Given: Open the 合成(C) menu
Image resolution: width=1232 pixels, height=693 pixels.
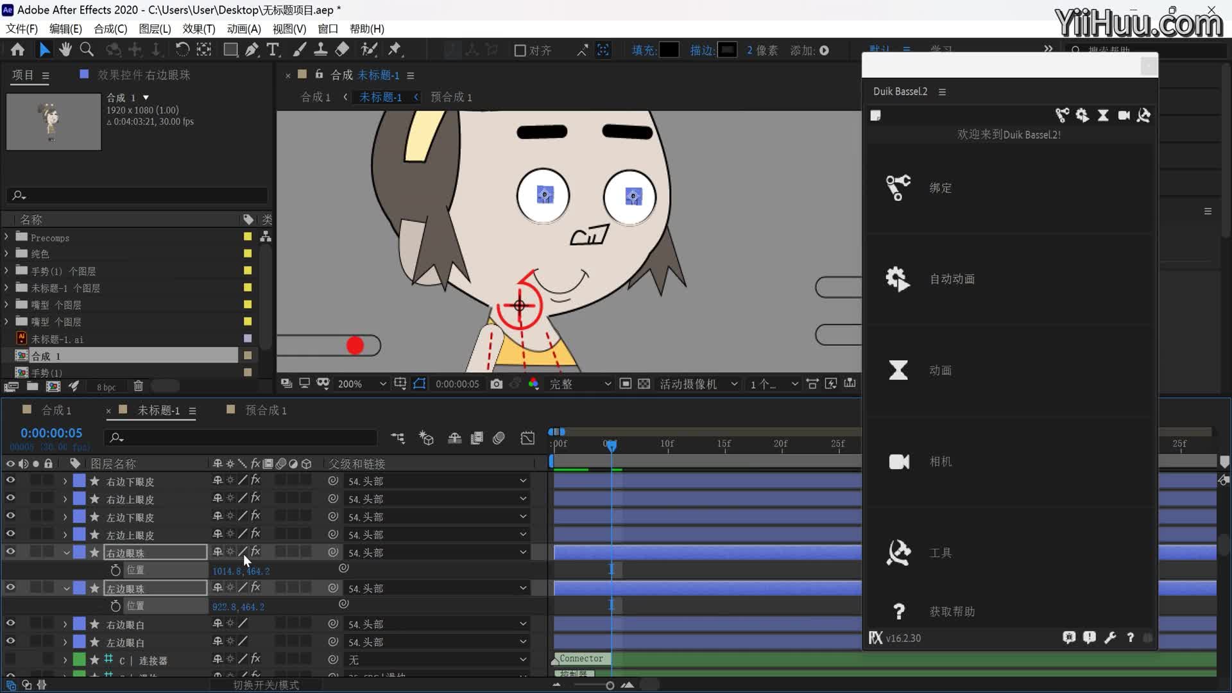Looking at the screenshot, I should click(x=110, y=29).
